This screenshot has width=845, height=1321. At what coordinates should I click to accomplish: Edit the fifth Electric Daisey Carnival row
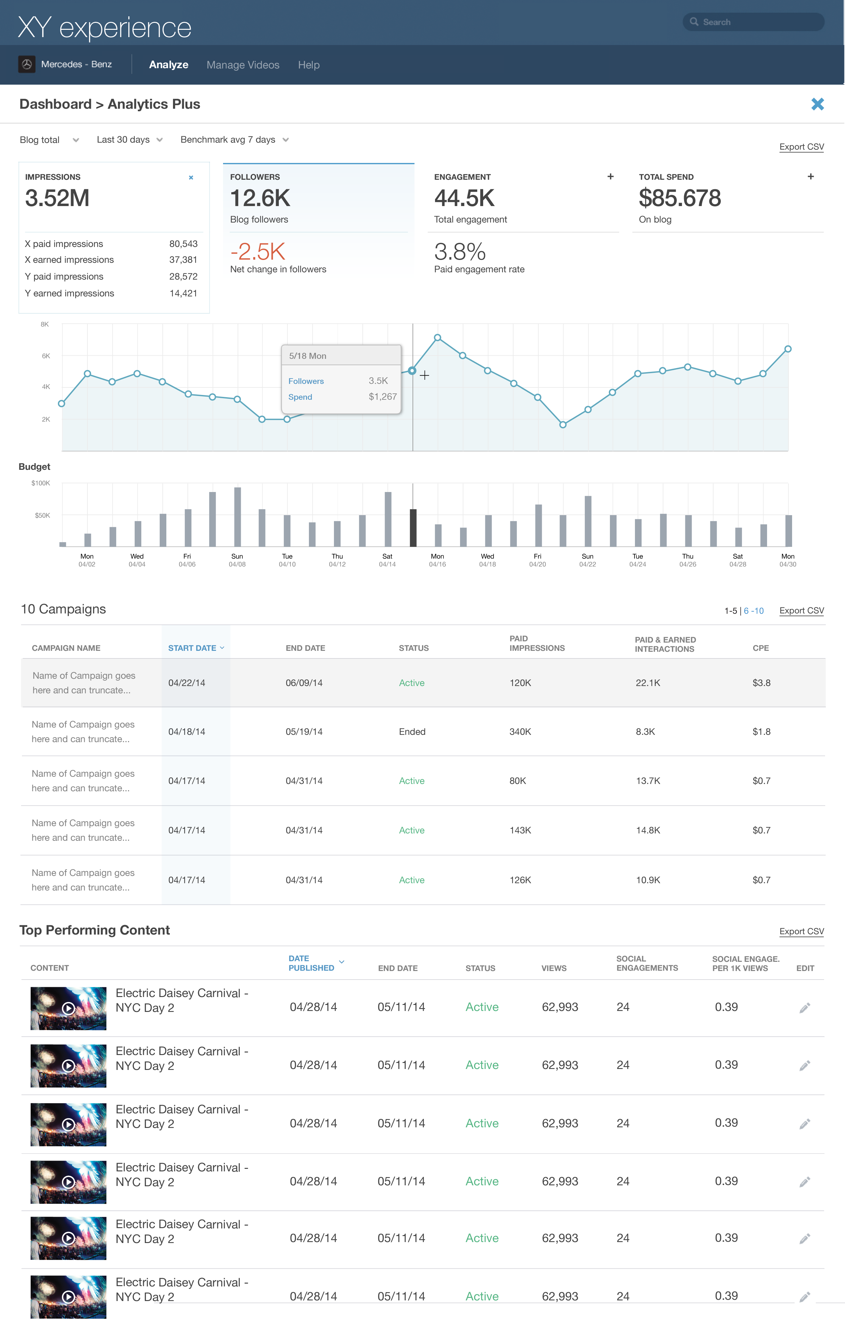pos(804,1239)
